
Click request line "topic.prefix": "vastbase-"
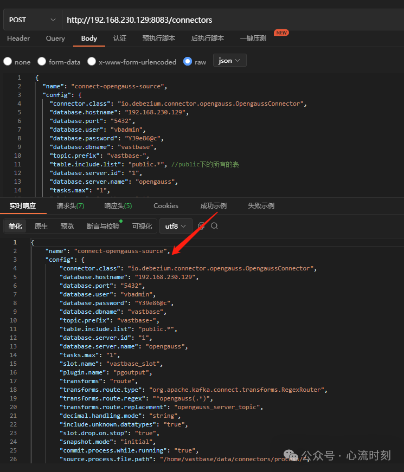(99, 156)
